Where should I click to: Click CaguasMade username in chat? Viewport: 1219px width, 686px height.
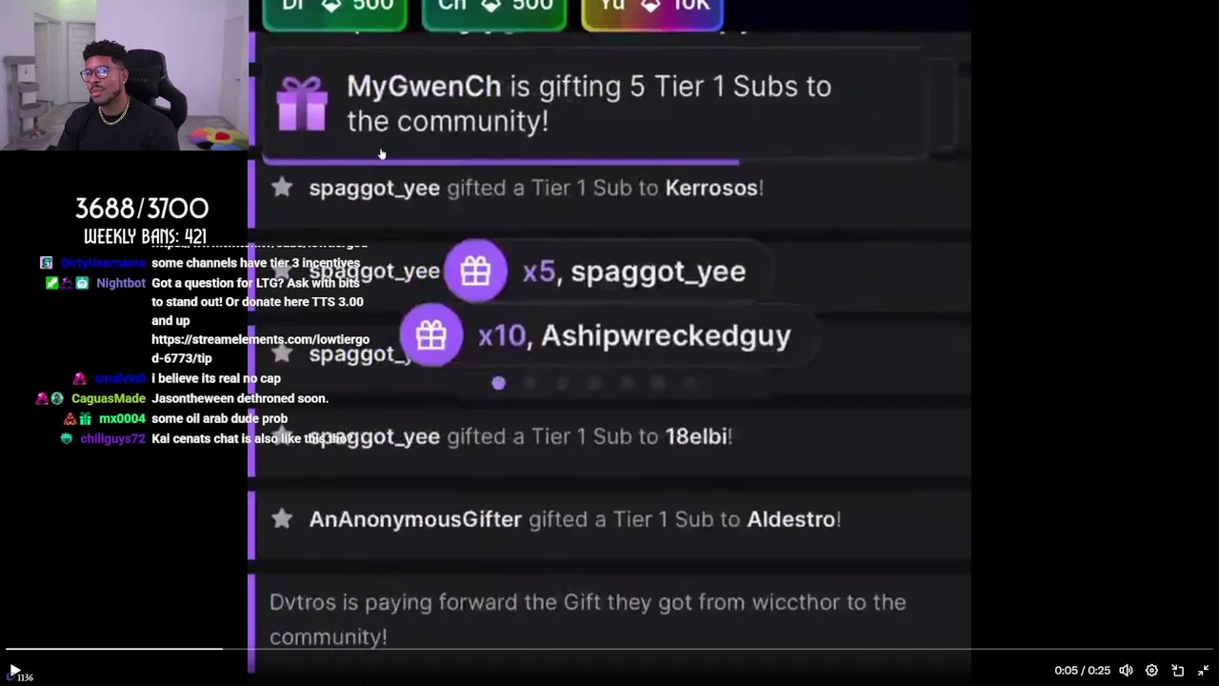(x=109, y=398)
